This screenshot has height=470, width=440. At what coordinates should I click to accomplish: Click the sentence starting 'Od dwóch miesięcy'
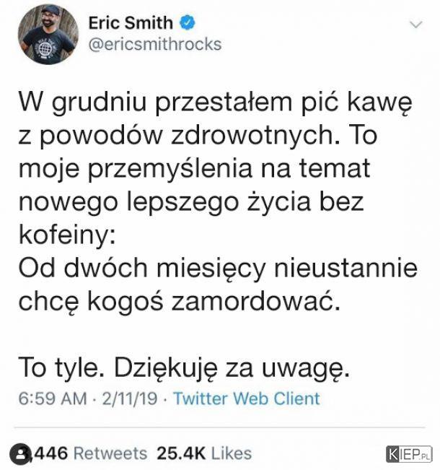coord(218,284)
